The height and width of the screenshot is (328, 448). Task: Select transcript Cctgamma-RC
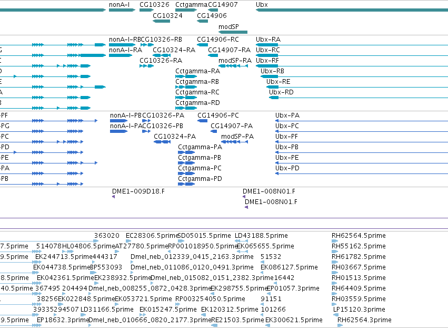pos(197,92)
